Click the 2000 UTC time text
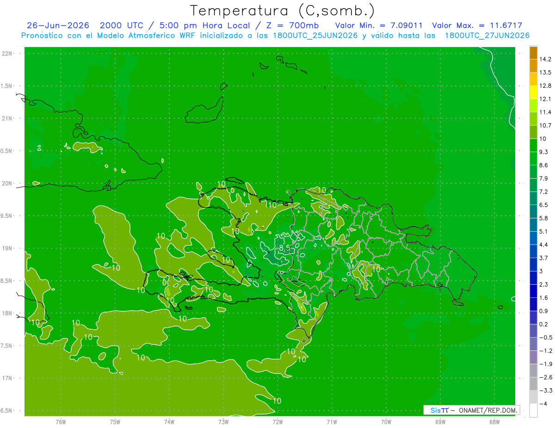555x428 pixels. tap(122, 25)
